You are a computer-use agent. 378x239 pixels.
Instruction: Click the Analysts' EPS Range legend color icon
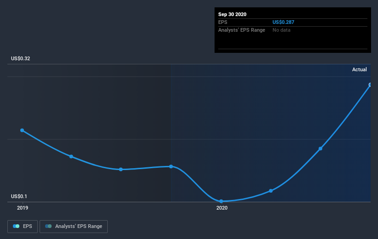(x=48, y=226)
